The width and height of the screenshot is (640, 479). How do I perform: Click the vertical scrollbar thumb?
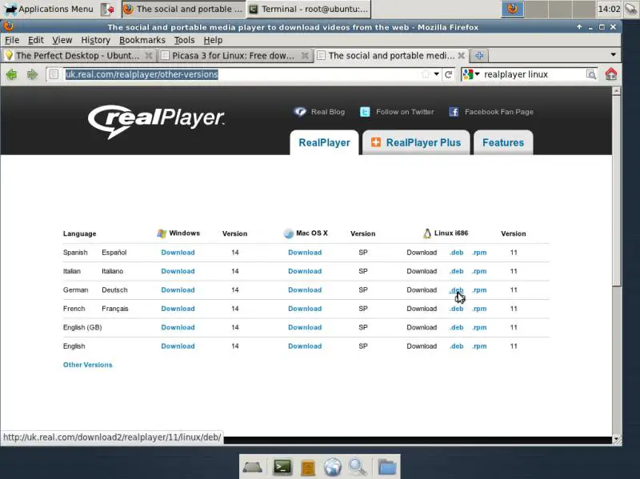(616, 190)
